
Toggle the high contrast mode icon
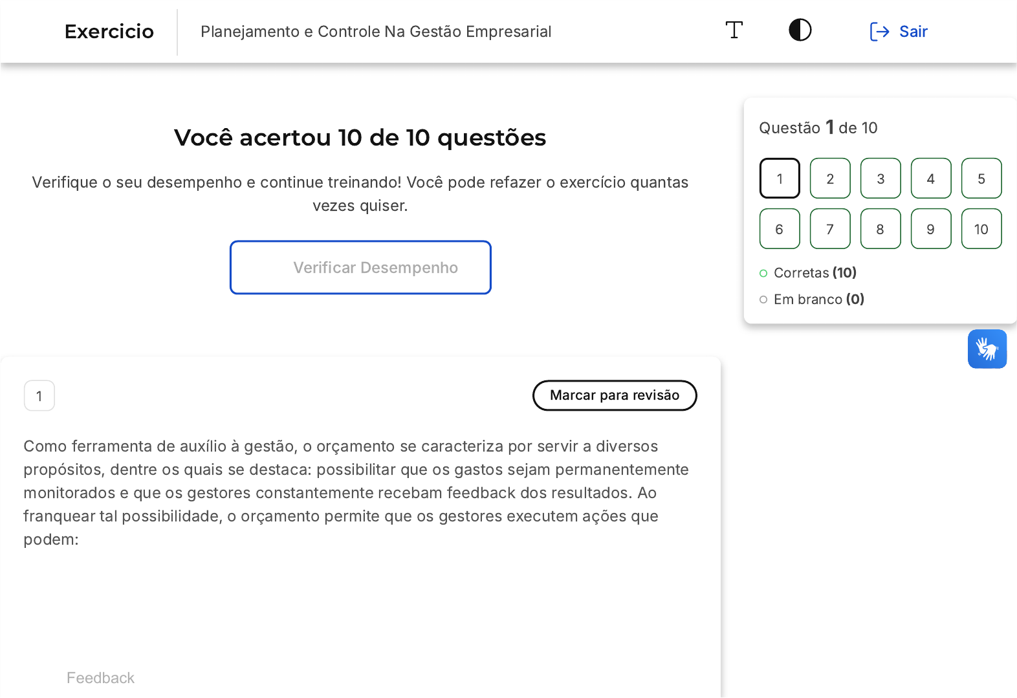(800, 30)
